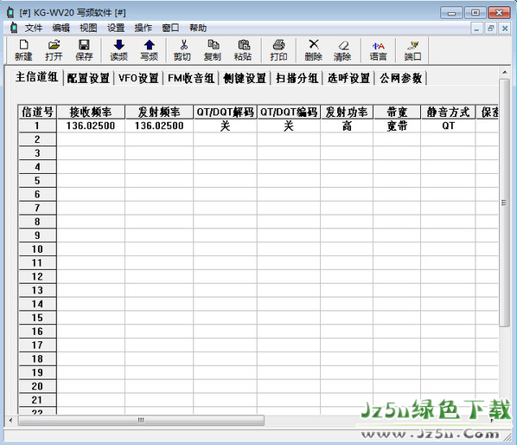Open the 设置 menu

tap(116, 28)
